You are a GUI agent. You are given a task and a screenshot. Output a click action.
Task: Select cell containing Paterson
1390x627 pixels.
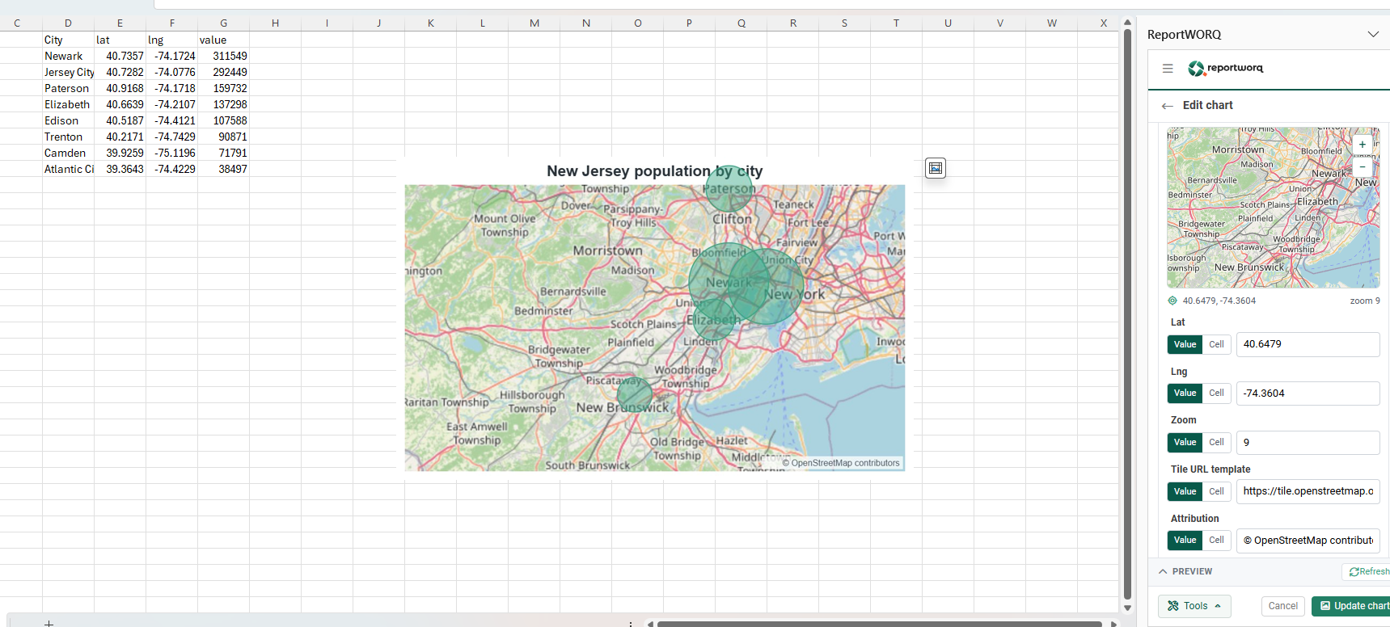tap(68, 88)
